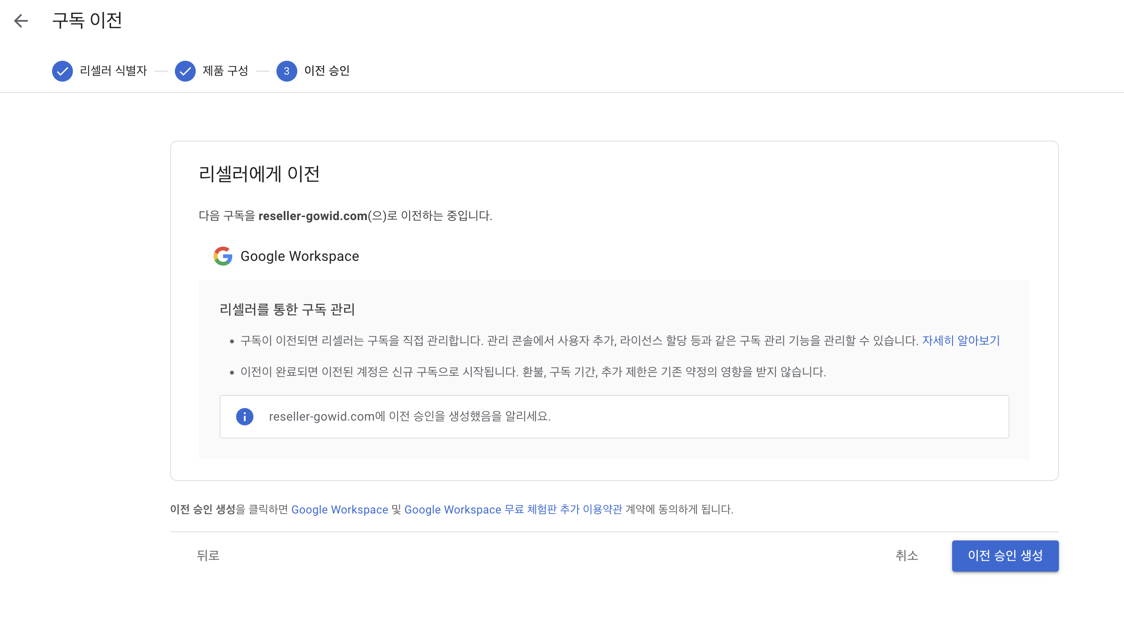
Task: Click the 구독 이전 page title
Action: coord(87,20)
